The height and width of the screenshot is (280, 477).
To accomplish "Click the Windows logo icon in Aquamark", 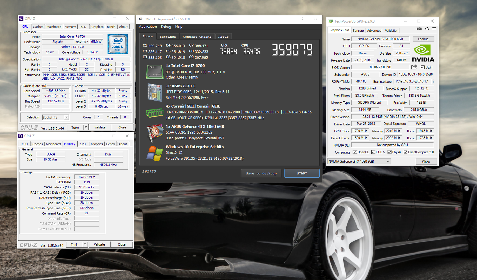I will pyautogui.click(x=155, y=153).
